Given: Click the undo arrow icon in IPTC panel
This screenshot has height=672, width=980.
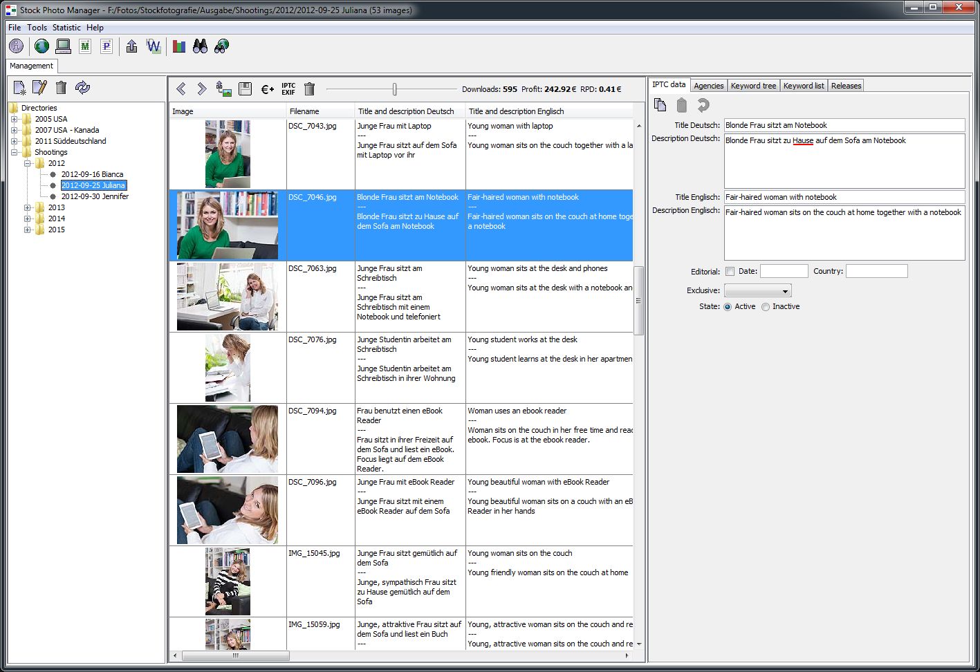Looking at the screenshot, I should coord(703,105).
